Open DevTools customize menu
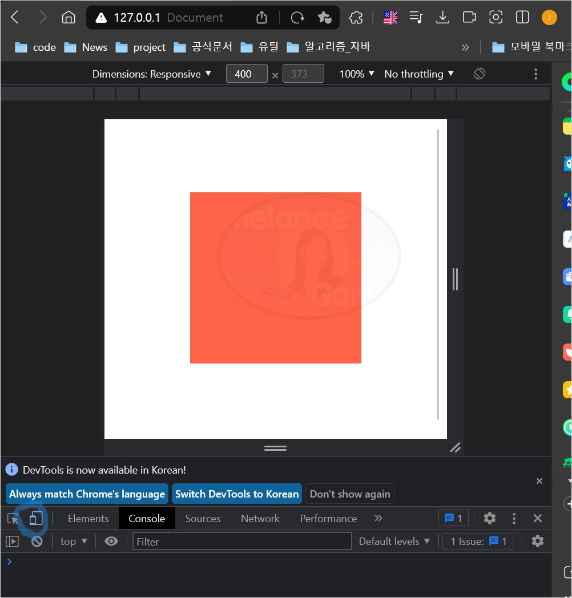This screenshot has width=572, height=598. tap(514, 518)
